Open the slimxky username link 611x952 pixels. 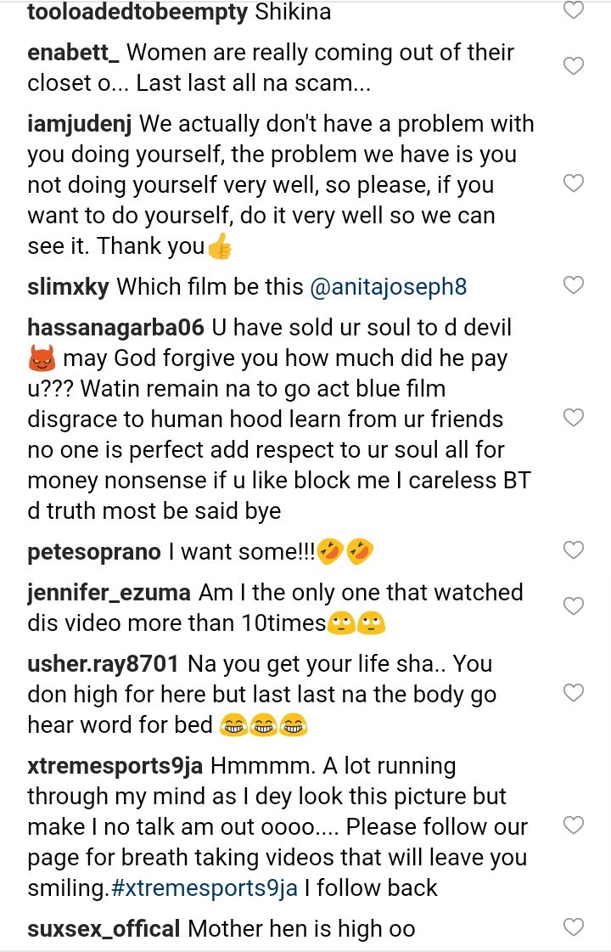[68, 287]
